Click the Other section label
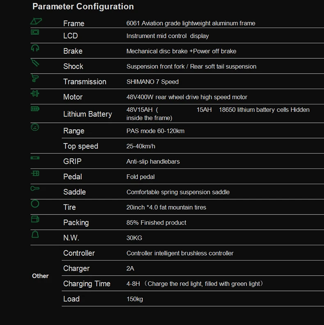Viewport: 324px width, 325px height. 40,276
